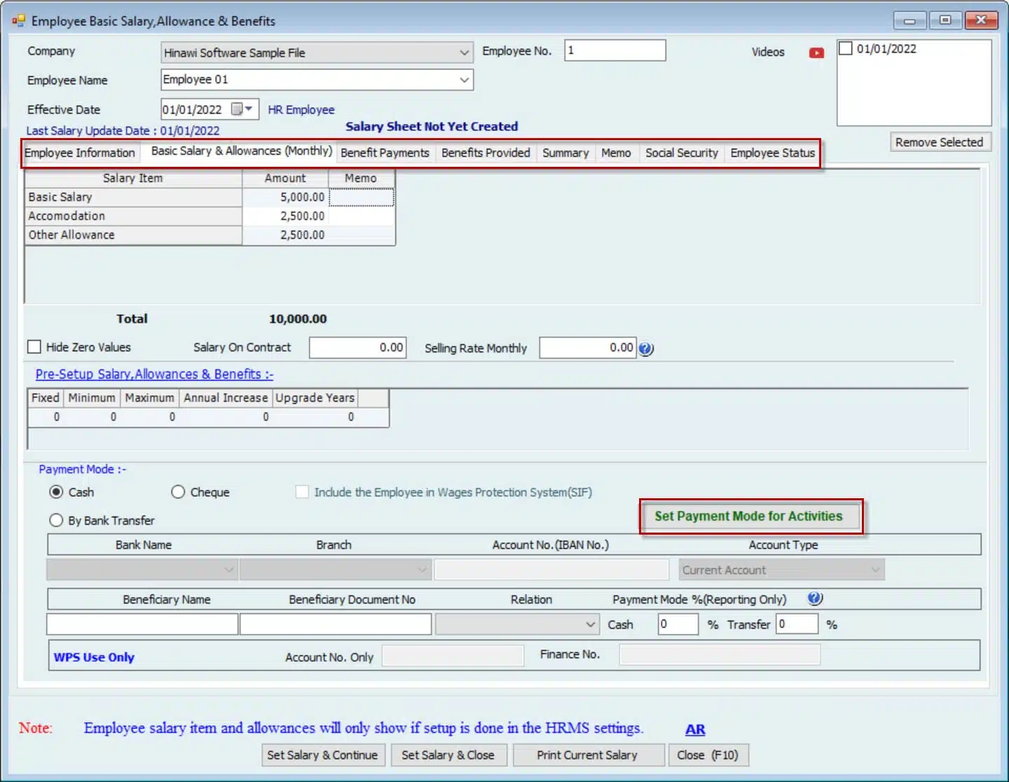Click Set Payment Mode for Activities

[748, 516]
